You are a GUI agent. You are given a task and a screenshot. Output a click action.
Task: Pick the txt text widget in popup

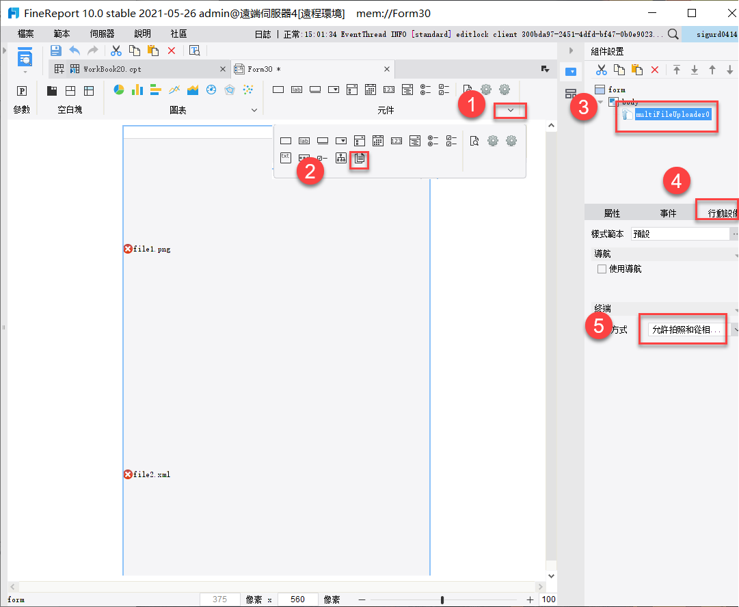(x=286, y=158)
